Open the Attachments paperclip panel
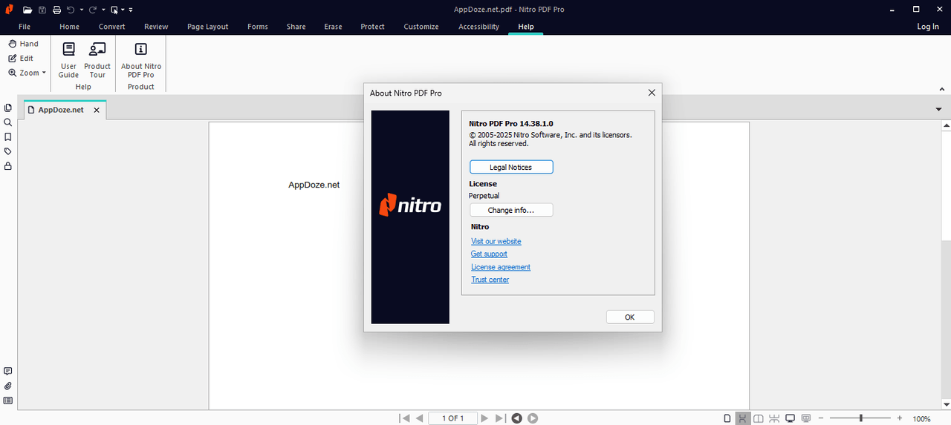This screenshot has height=425, width=951. (x=8, y=386)
